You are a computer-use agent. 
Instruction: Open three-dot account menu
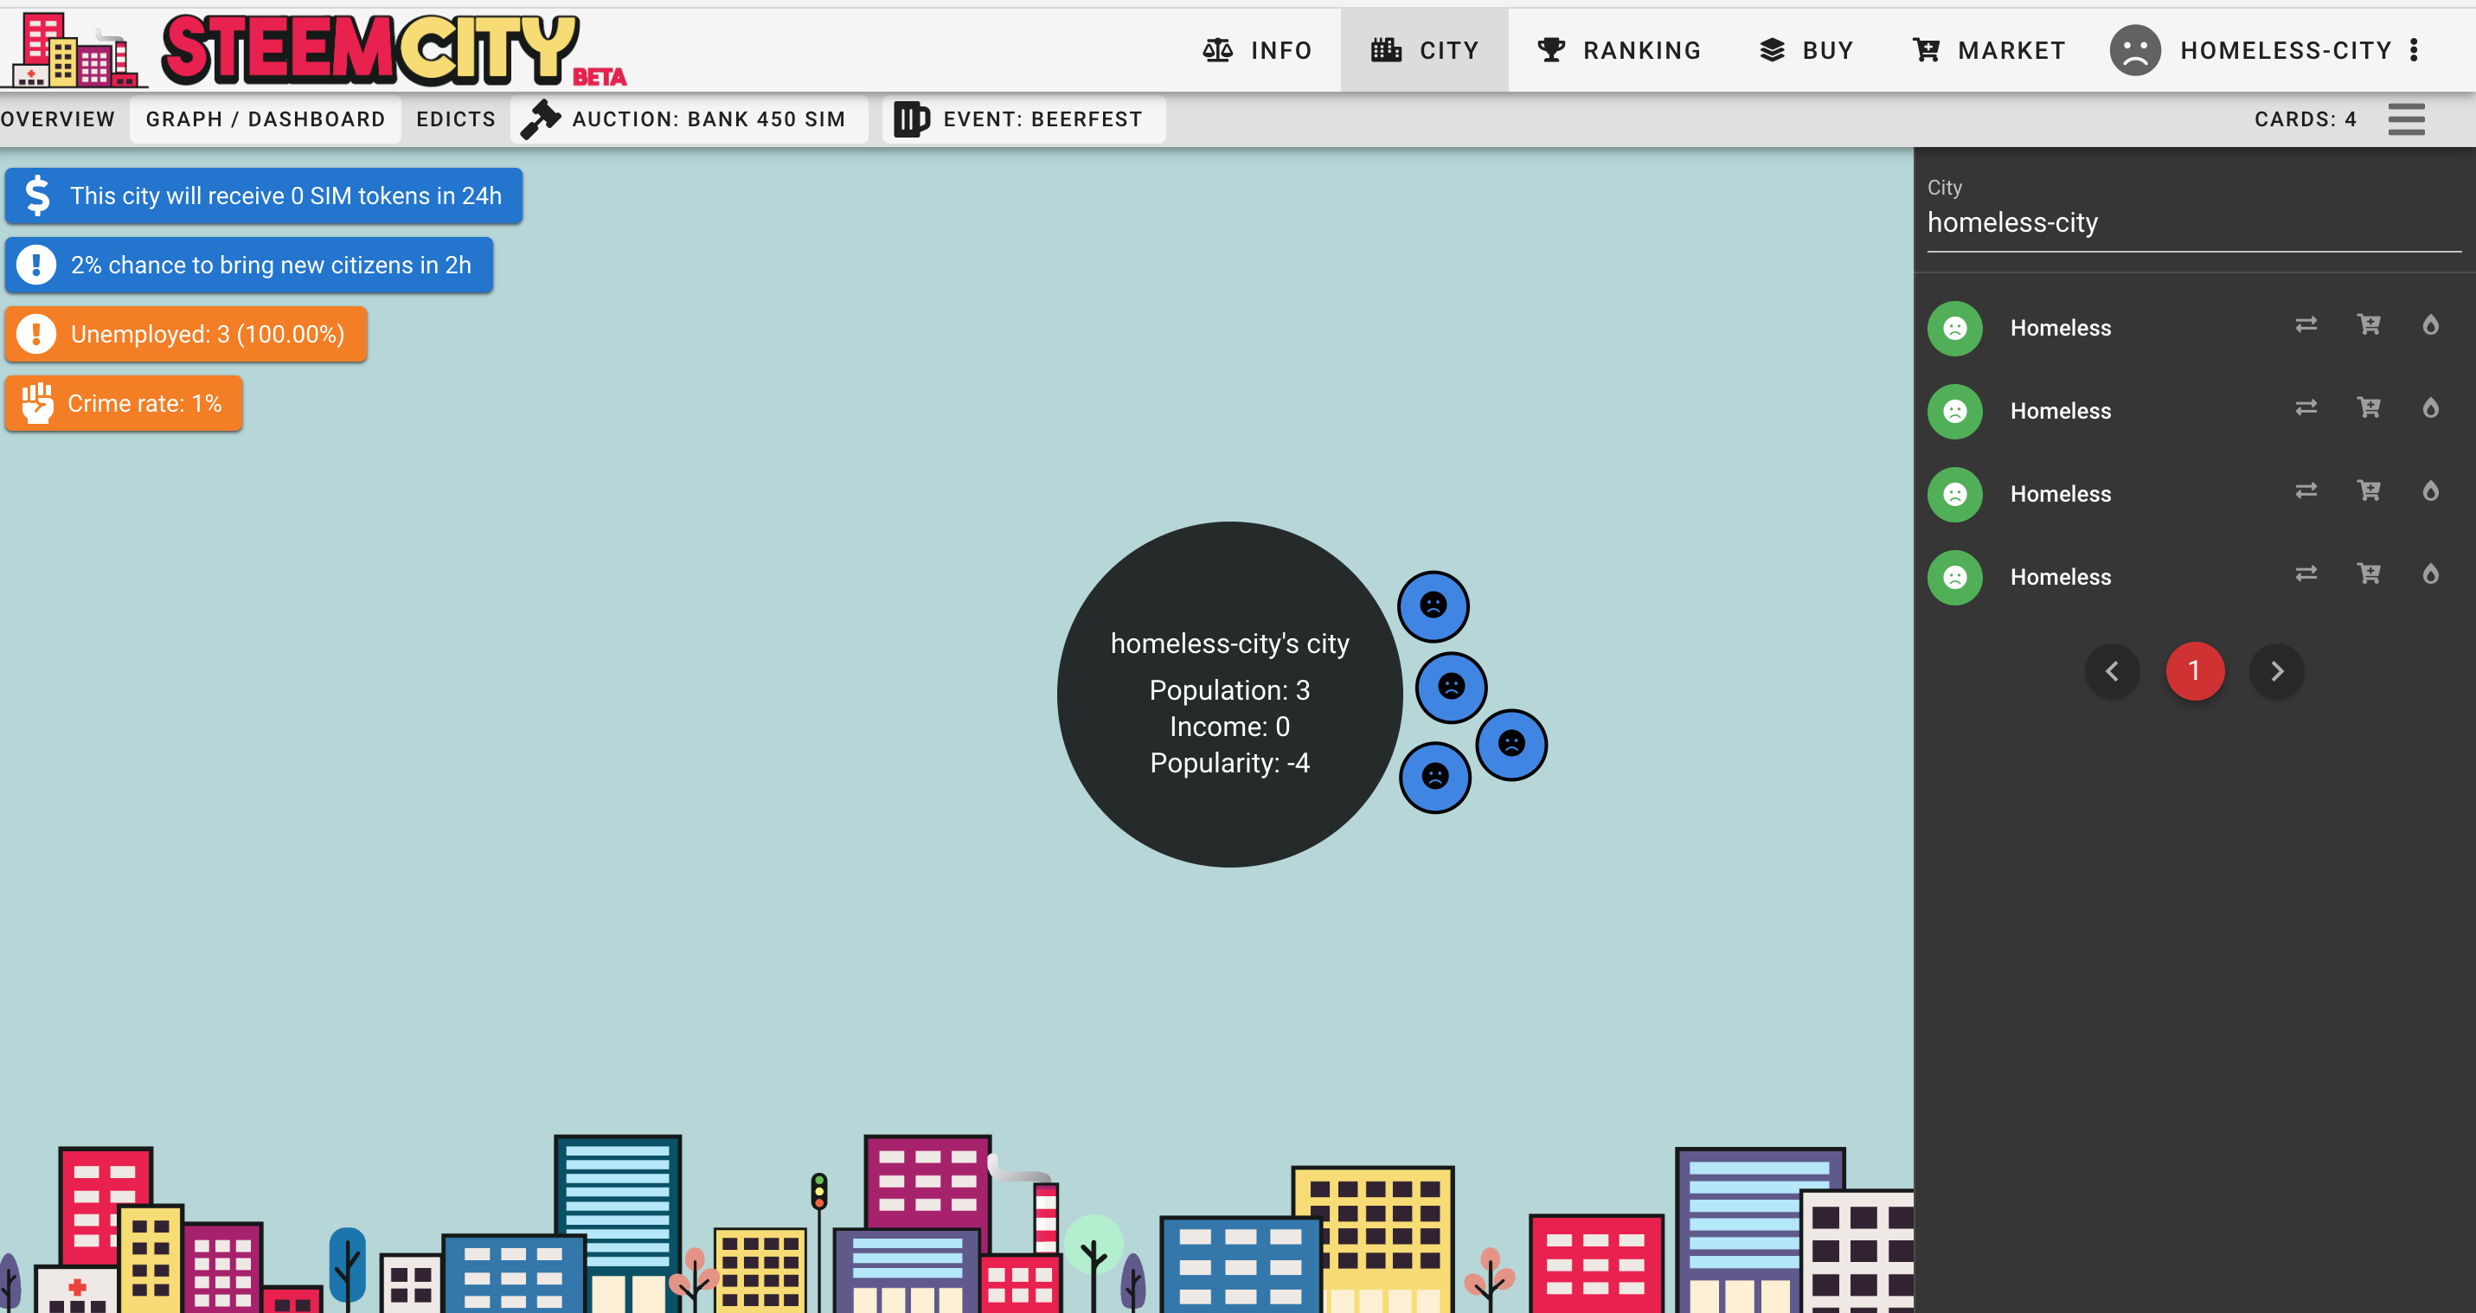pyautogui.click(x=2414, y=50)
